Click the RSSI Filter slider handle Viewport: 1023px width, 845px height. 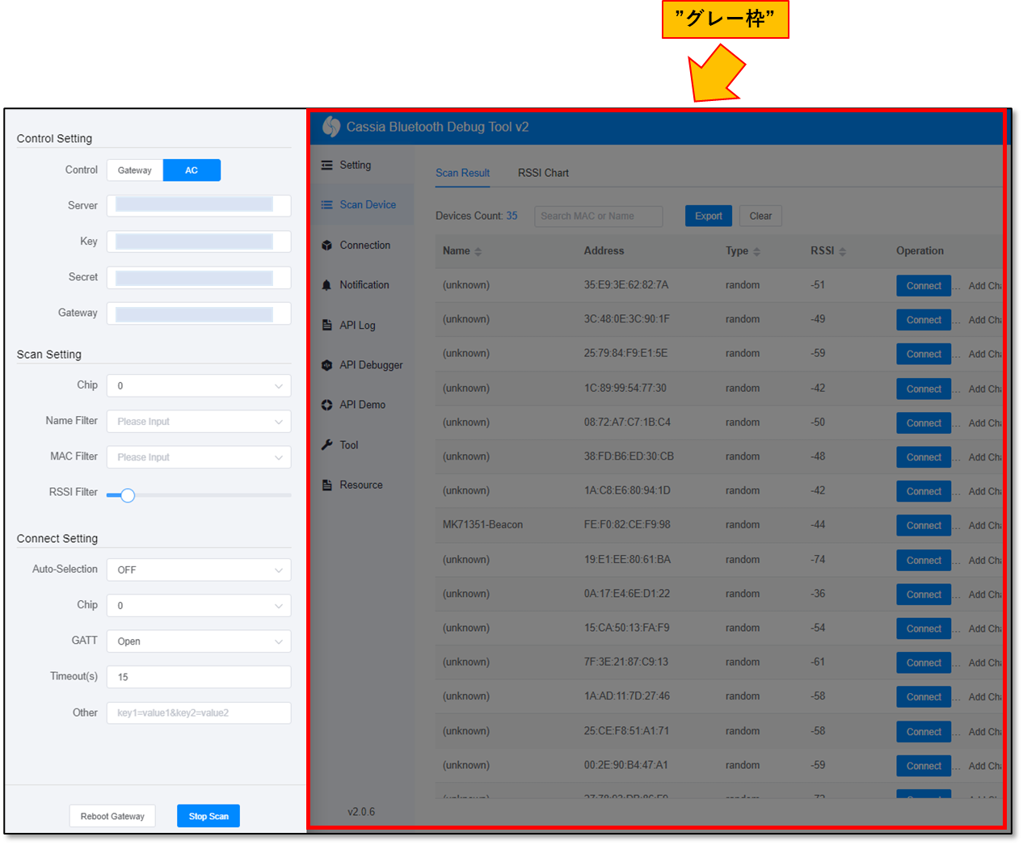(128, 495)
